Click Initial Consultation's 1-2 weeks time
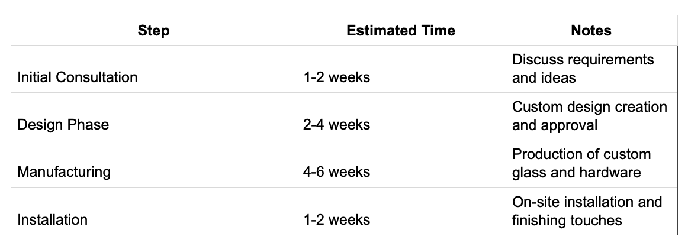 pyautogui.click(x=336, y=77)
